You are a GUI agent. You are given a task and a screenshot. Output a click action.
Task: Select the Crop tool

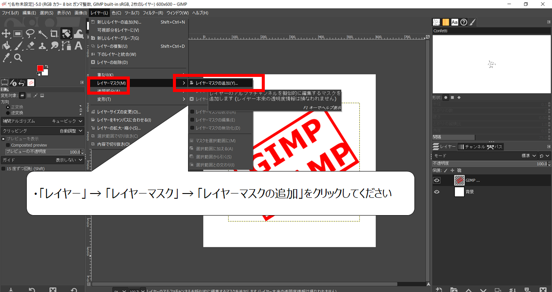54,34
